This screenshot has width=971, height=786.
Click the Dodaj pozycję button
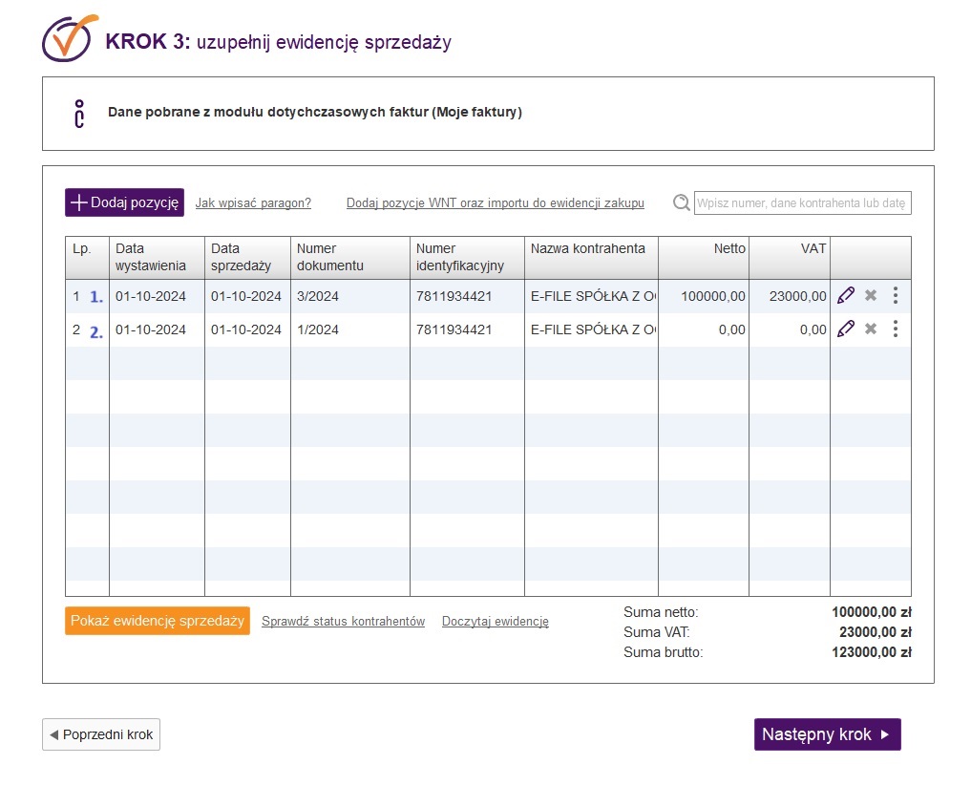pyautogui.click(x=124, y=202)
